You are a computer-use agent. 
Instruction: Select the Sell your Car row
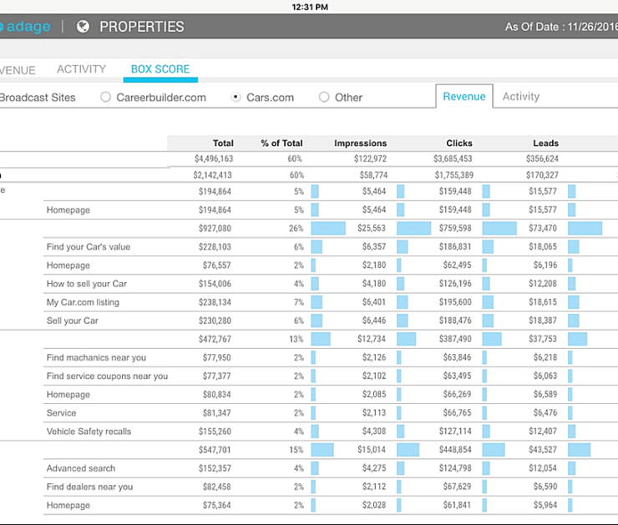330,321
